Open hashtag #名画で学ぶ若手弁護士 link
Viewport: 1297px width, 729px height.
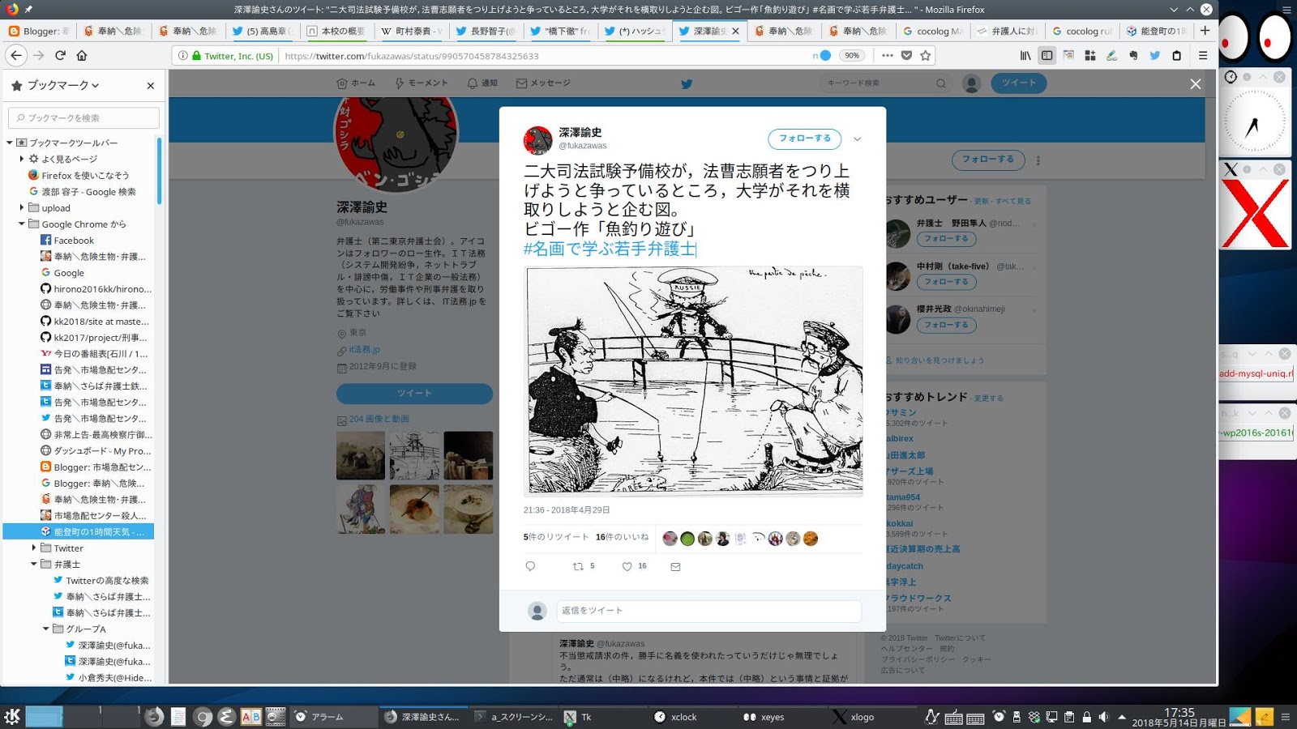(x=610, y=249)
